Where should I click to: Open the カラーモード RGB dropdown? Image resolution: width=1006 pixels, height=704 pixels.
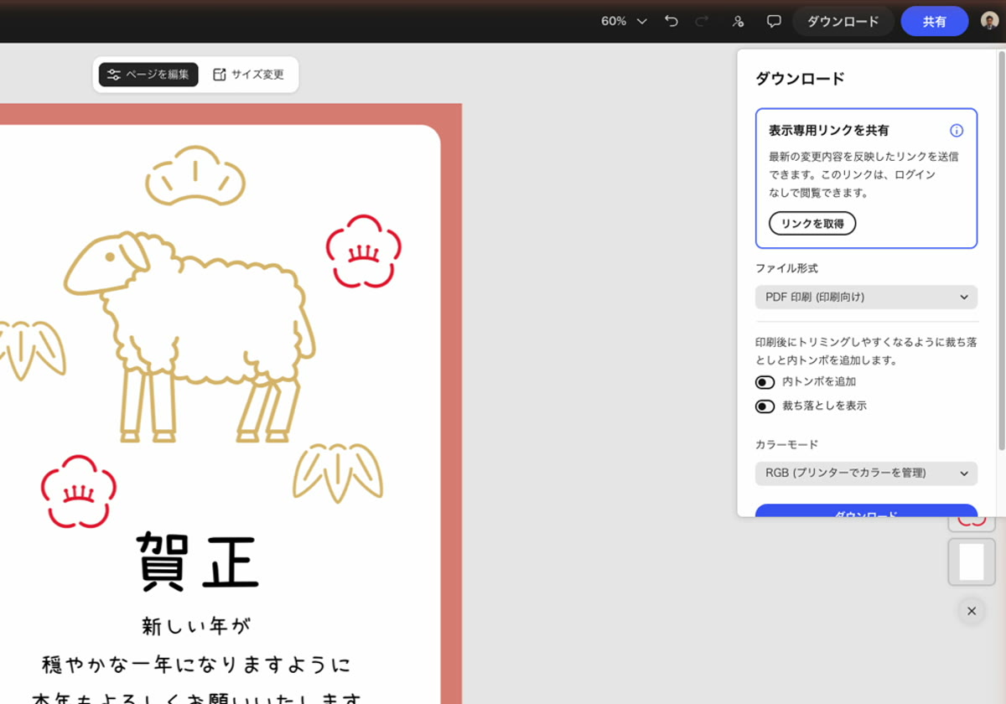coord(866,473)
